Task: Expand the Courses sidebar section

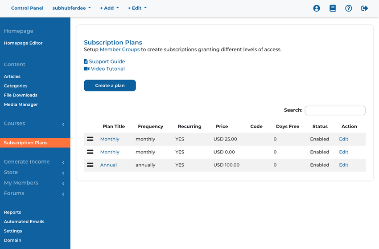Action: point(35,124)
